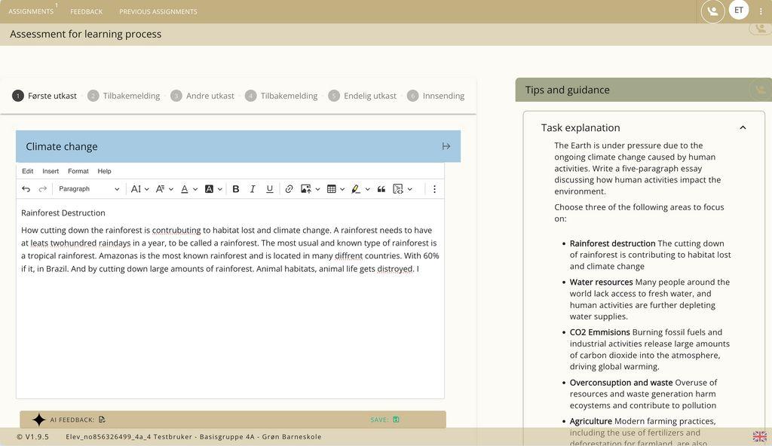Select step 1 Første utkast
772x446 pixels.
pyautogui.click(x=44, y=96)
